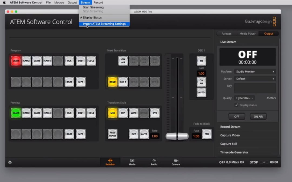Image resolution: width=292 pixels, height=182 pixels.
Task: Expand the Record Stream section
Action: [230, 127]
